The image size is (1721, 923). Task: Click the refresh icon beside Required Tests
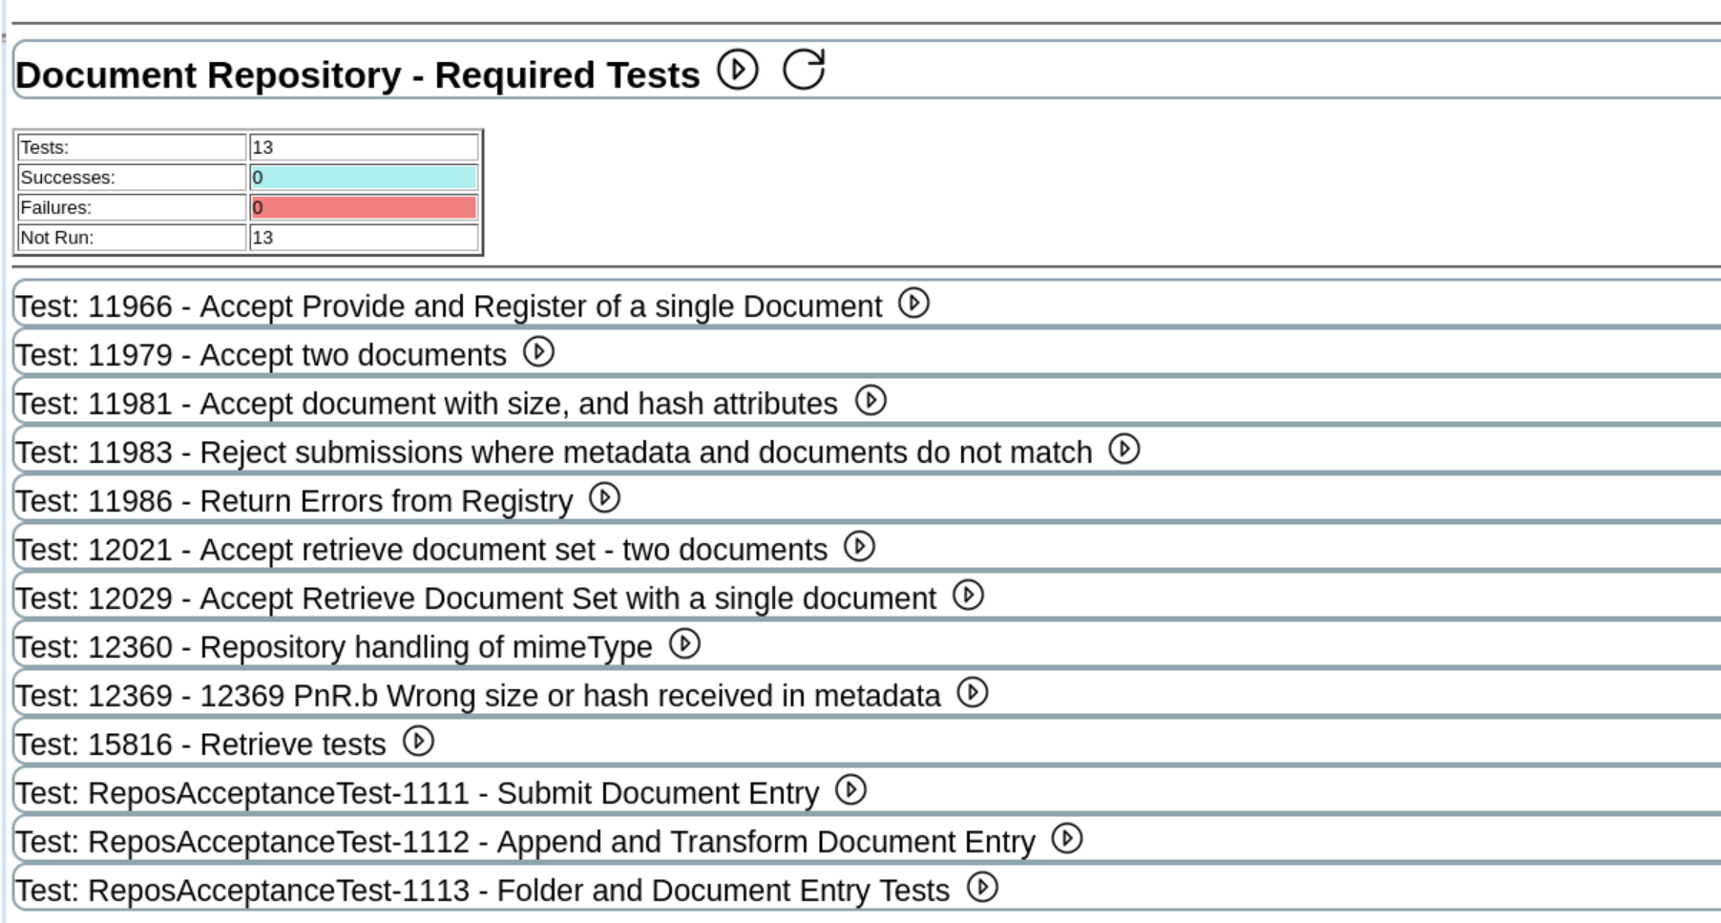pos(804,70)
